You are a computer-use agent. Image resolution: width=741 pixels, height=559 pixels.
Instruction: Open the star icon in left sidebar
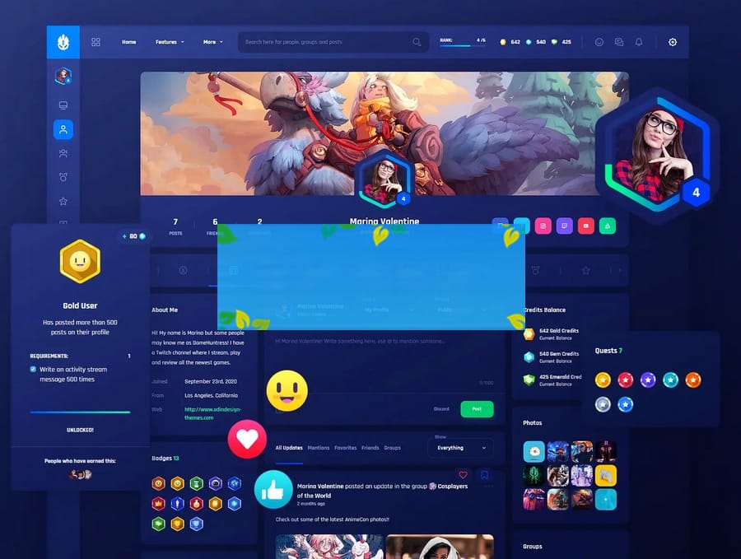coord(63,201)
